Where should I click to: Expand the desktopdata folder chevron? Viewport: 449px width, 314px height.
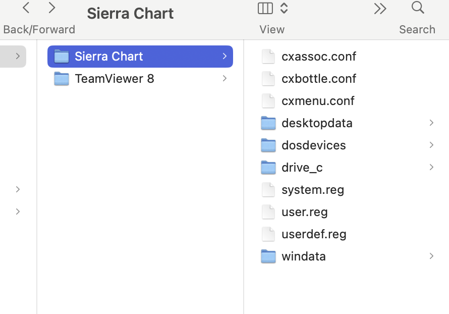tap(431, 123)
